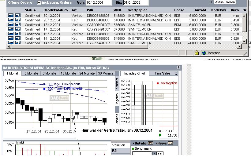Switch to 12 Monate chart tab

click(68, 73)
